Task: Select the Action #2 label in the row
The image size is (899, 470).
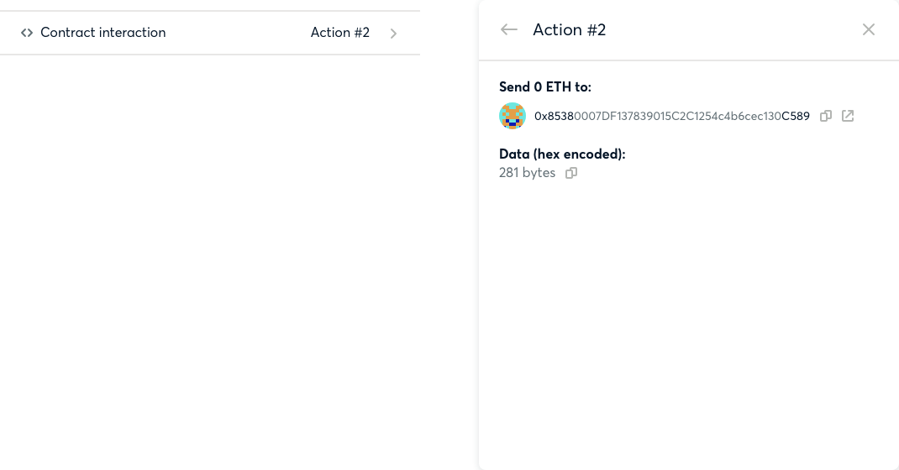Action: [340, 33]
